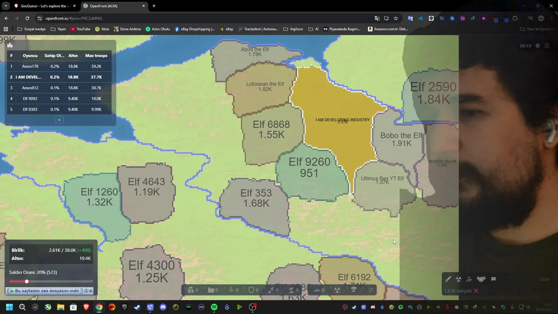Open the game settings gear
The image size is (558, 314).
pos(538,46)
